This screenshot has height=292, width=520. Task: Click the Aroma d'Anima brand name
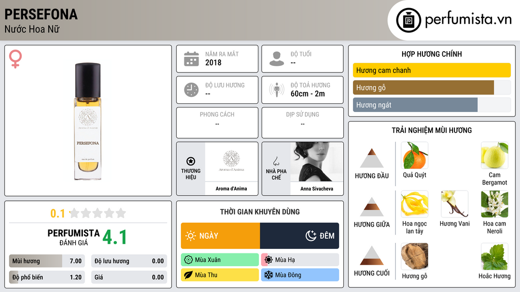pyautogui.click(x=232, y=189)
